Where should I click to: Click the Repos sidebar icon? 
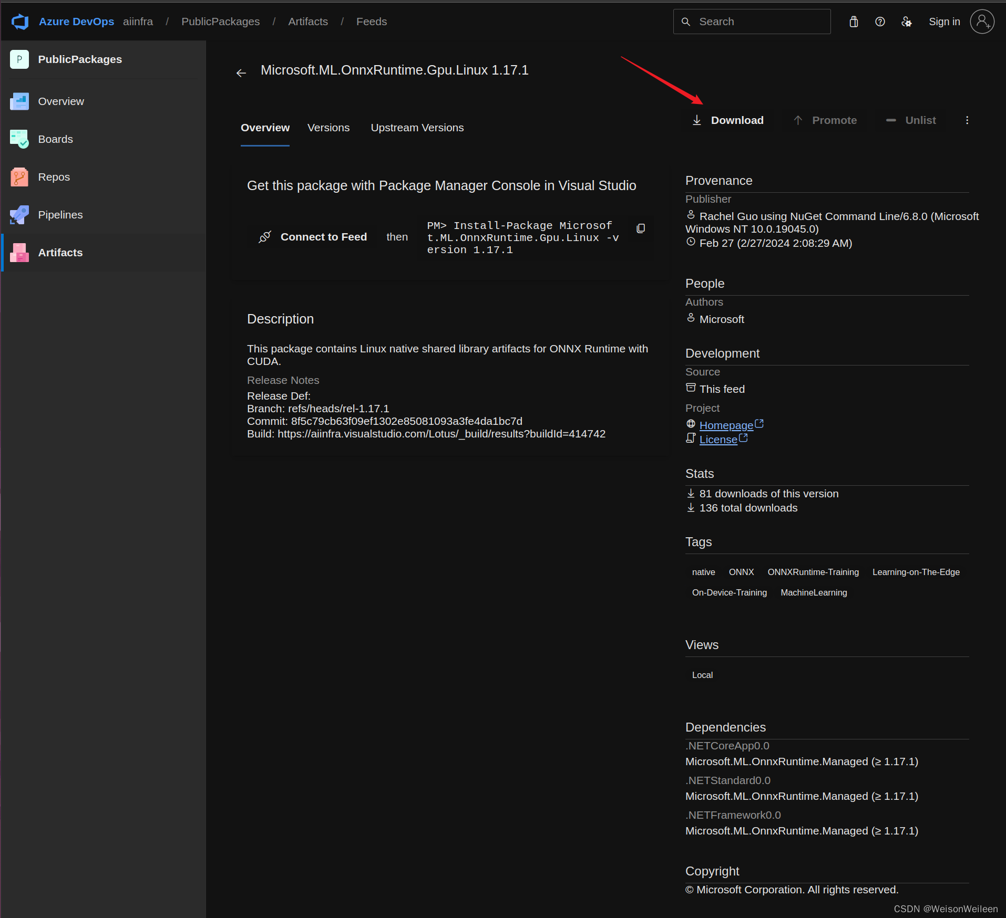[19, 177]
